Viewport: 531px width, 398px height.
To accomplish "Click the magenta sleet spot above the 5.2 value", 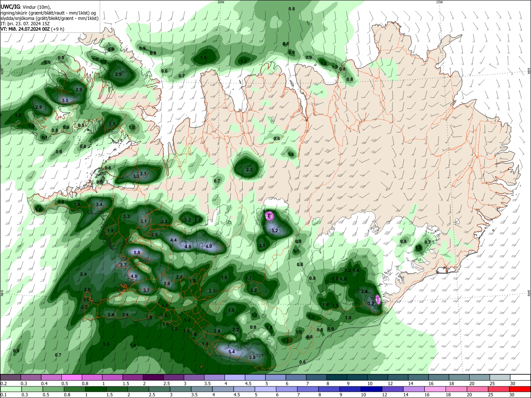I will (x=269, y=216).
